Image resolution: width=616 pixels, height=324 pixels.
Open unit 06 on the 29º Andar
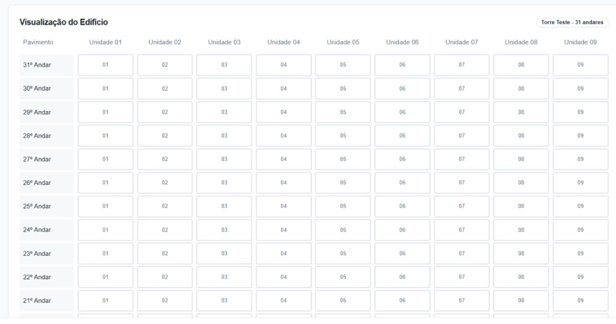(x=402, y=112)
